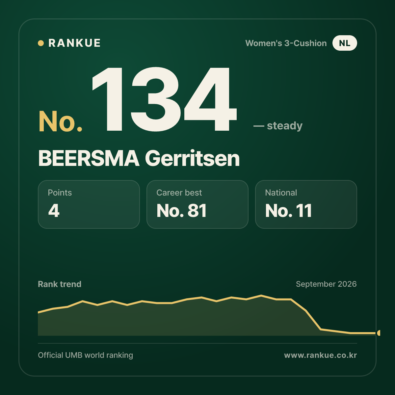Open the Points card
Viewport: 395px width, 395px height.
coord(89,204)
